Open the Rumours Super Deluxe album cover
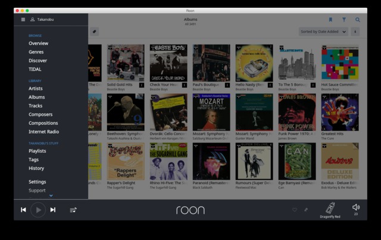This screenshot has width=381, height=240. [x=254, y=161]
